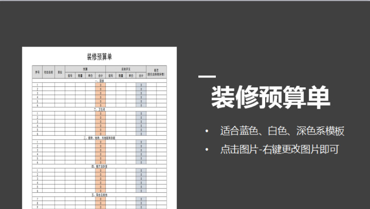The height and width of the screenshot is (209, 370).
Task: Select the large 装修预算单 heading text
Action: pyautogui.click(x=270, y=97)
